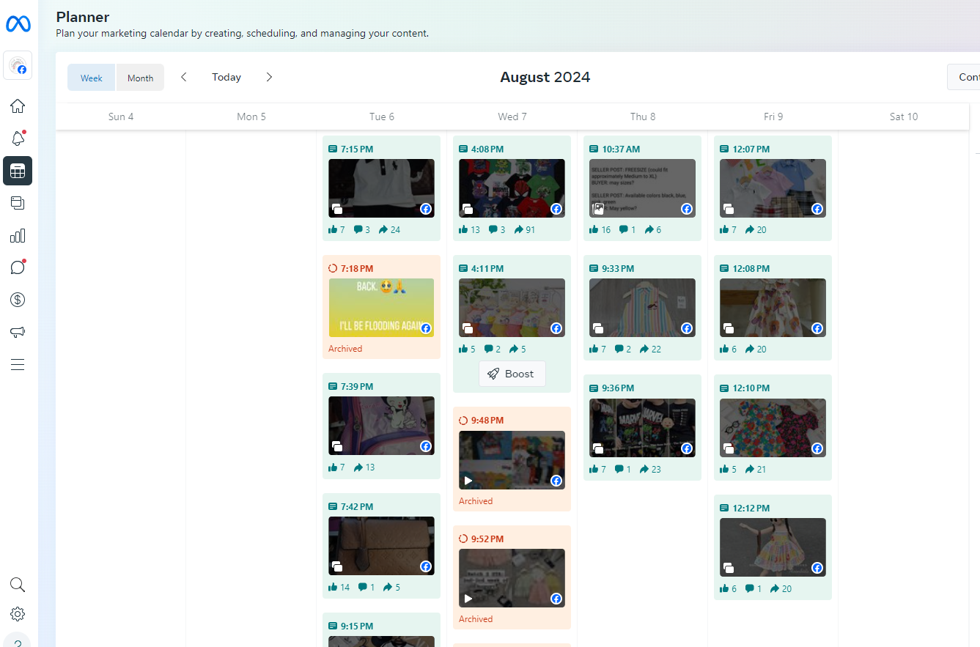The image size is (980, 647).
Task: Click the Boost button on the 4:11 PM post
Action: pyautogui.click(x=512, y=374)
